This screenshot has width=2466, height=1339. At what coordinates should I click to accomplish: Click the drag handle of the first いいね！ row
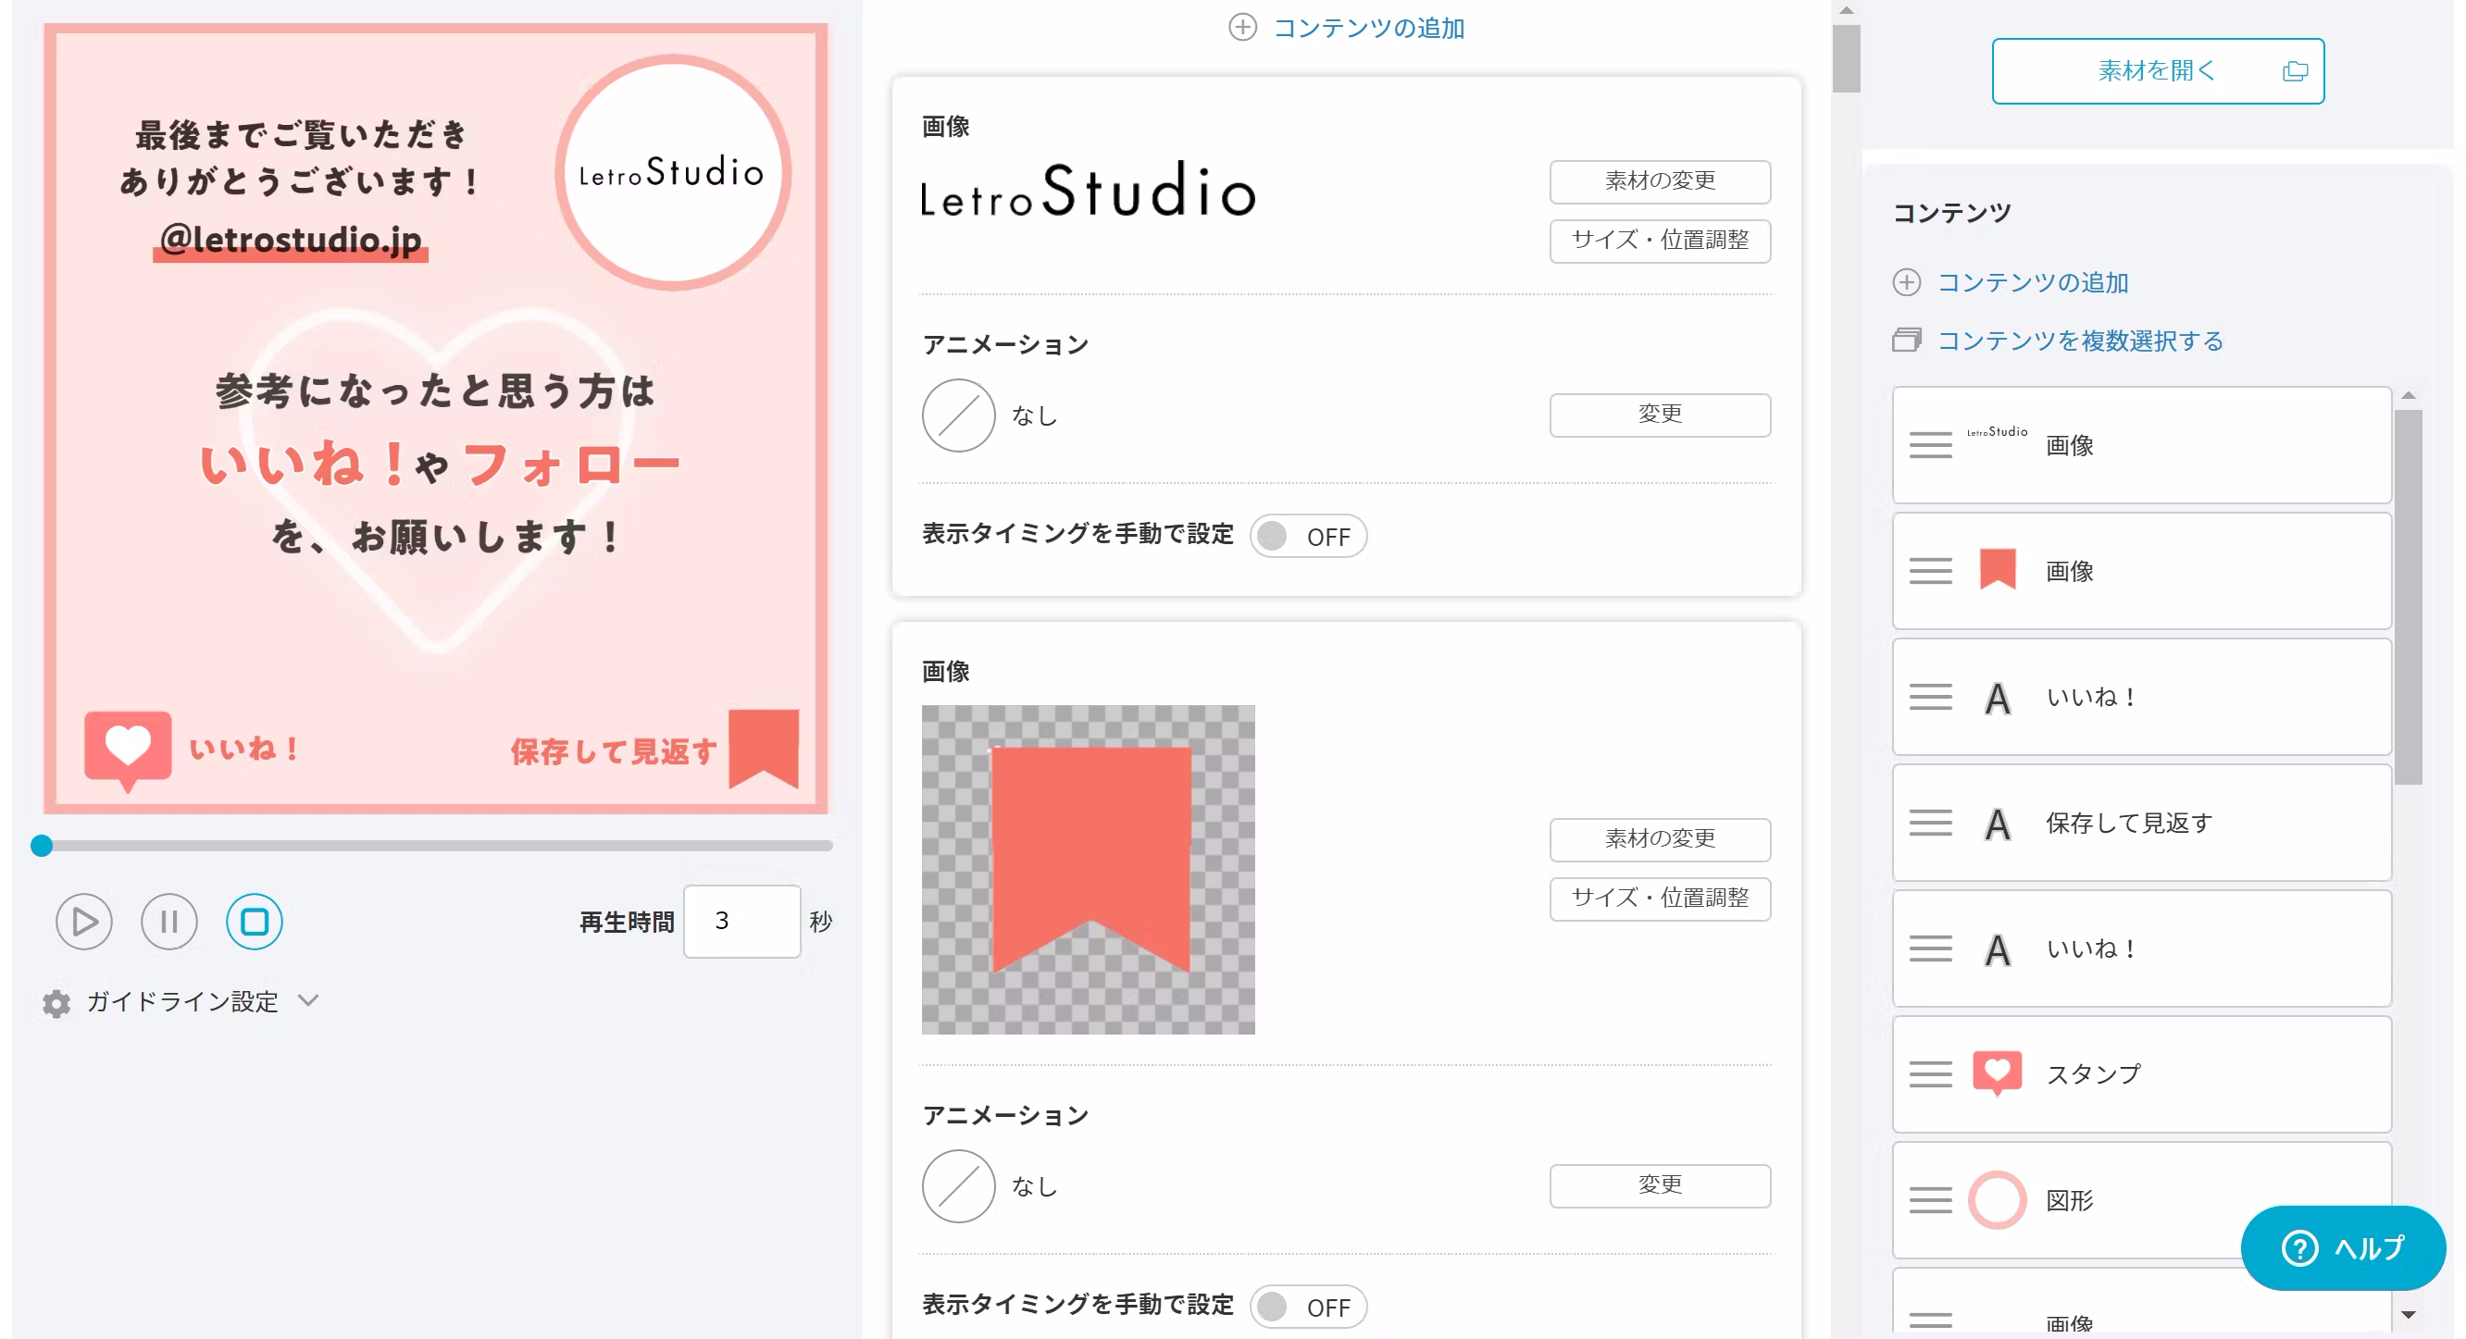pos(1930,697)
